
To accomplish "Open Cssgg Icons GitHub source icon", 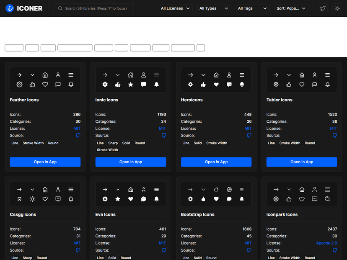I will pyautogui.click(x=78, y=250).
